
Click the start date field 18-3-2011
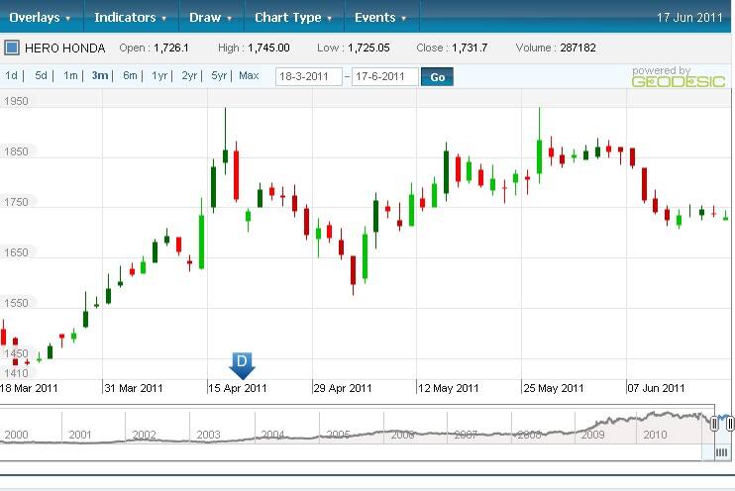309,77
